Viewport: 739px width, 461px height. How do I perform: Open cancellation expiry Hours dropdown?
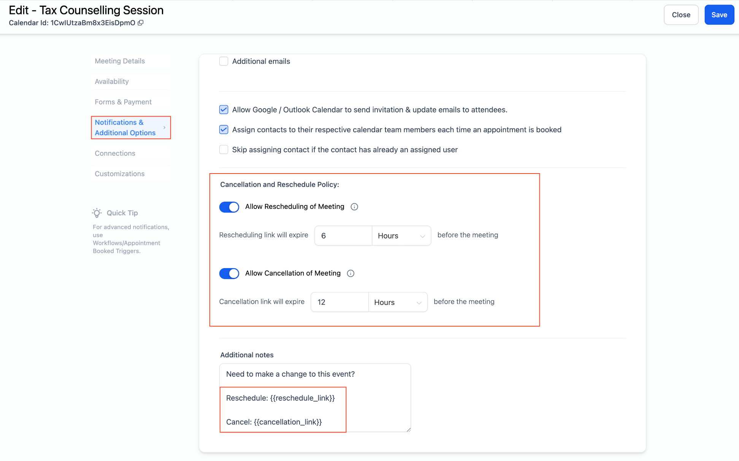(x=398, y=302)
